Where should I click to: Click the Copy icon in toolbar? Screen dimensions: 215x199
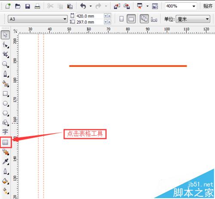pos(60,6)
